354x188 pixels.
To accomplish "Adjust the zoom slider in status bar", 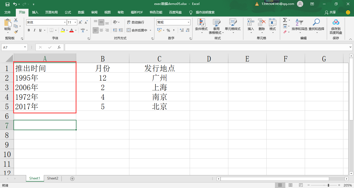I will tap(328, 185).
